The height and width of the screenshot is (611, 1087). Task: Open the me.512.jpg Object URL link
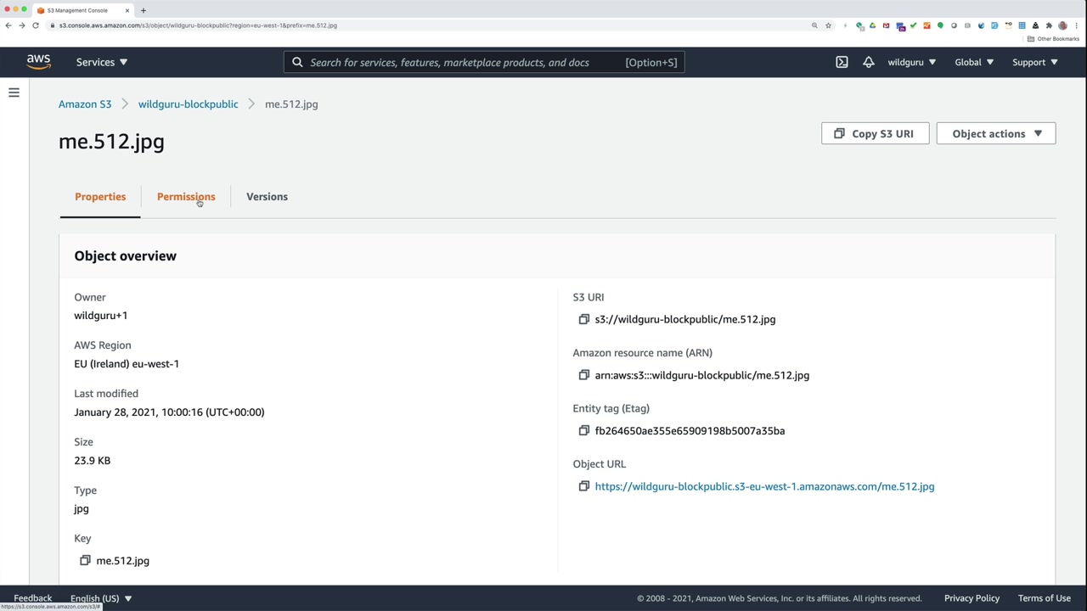764,486
